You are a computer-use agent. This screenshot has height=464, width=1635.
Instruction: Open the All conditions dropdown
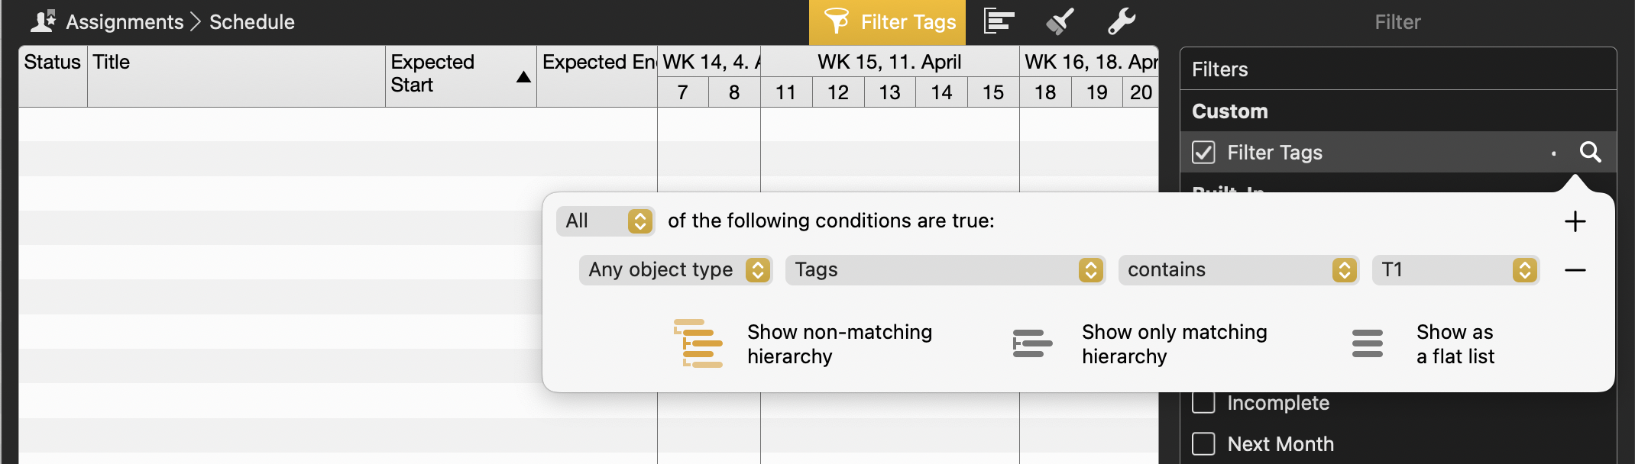pos(605,221)
